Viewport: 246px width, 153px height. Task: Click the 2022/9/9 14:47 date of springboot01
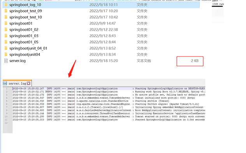click(103, 23)
